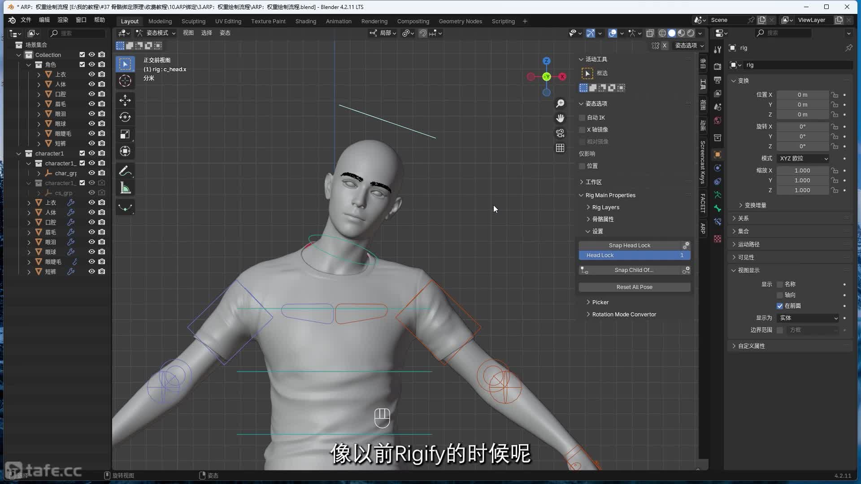861x484 pixels.
Task: Switch to orthographic grid view icon
Action: (560, 148)
